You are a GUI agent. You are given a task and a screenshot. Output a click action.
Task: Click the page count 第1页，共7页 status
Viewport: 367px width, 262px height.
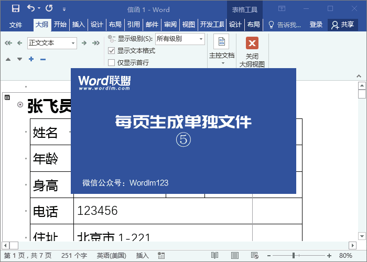tap(28, 256)
